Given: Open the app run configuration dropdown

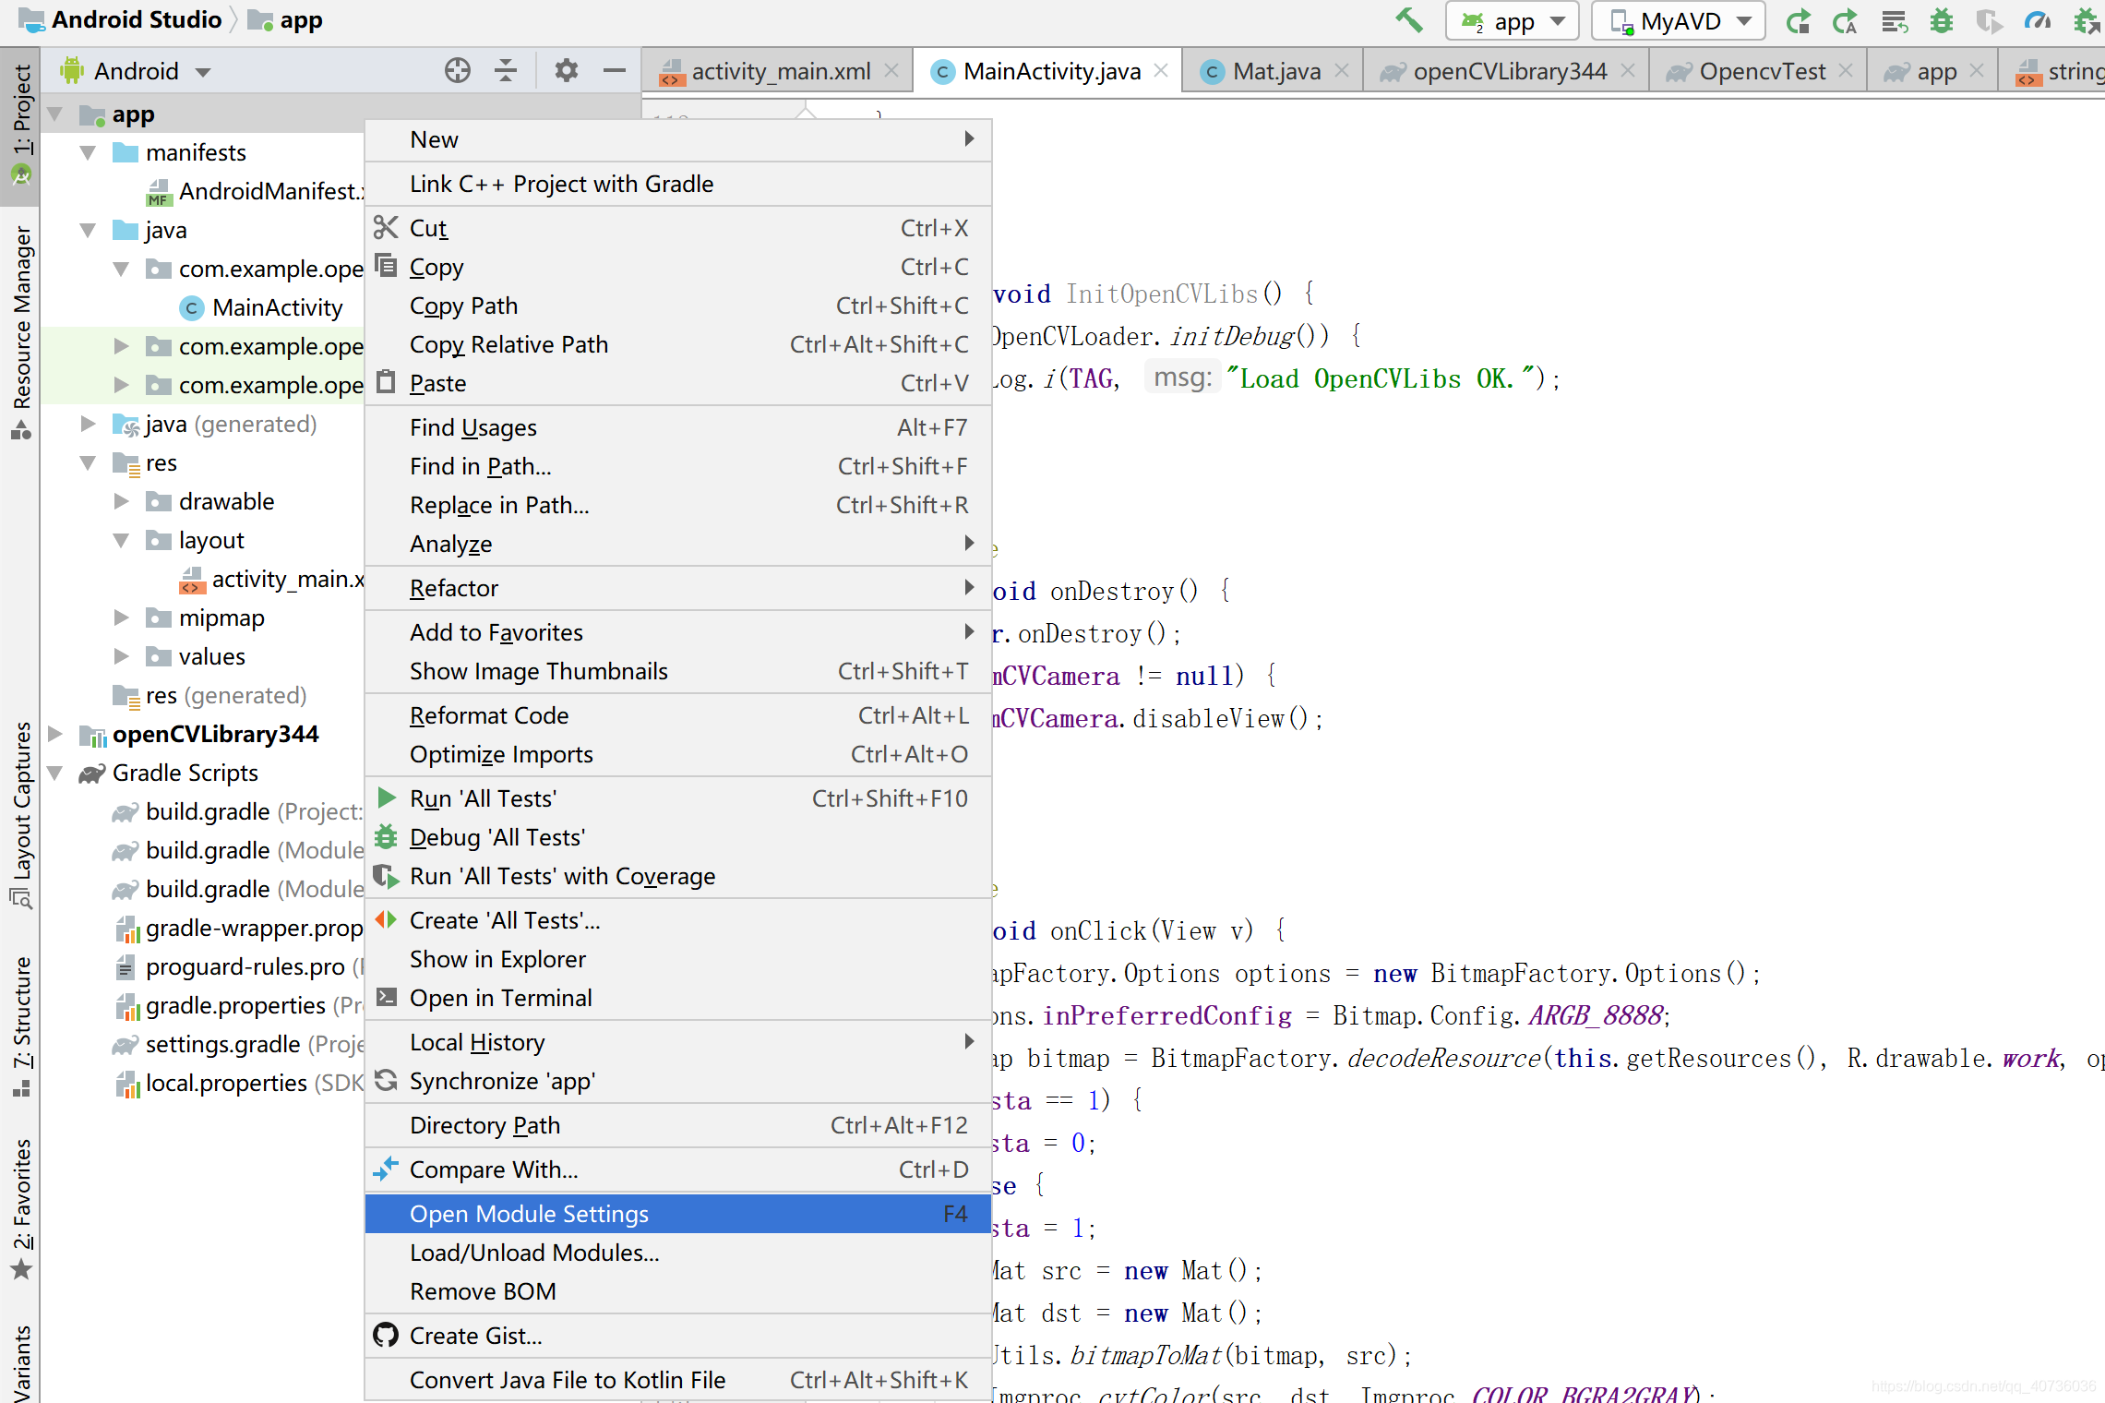Looking at the screenshot, I should (1513, 20).
